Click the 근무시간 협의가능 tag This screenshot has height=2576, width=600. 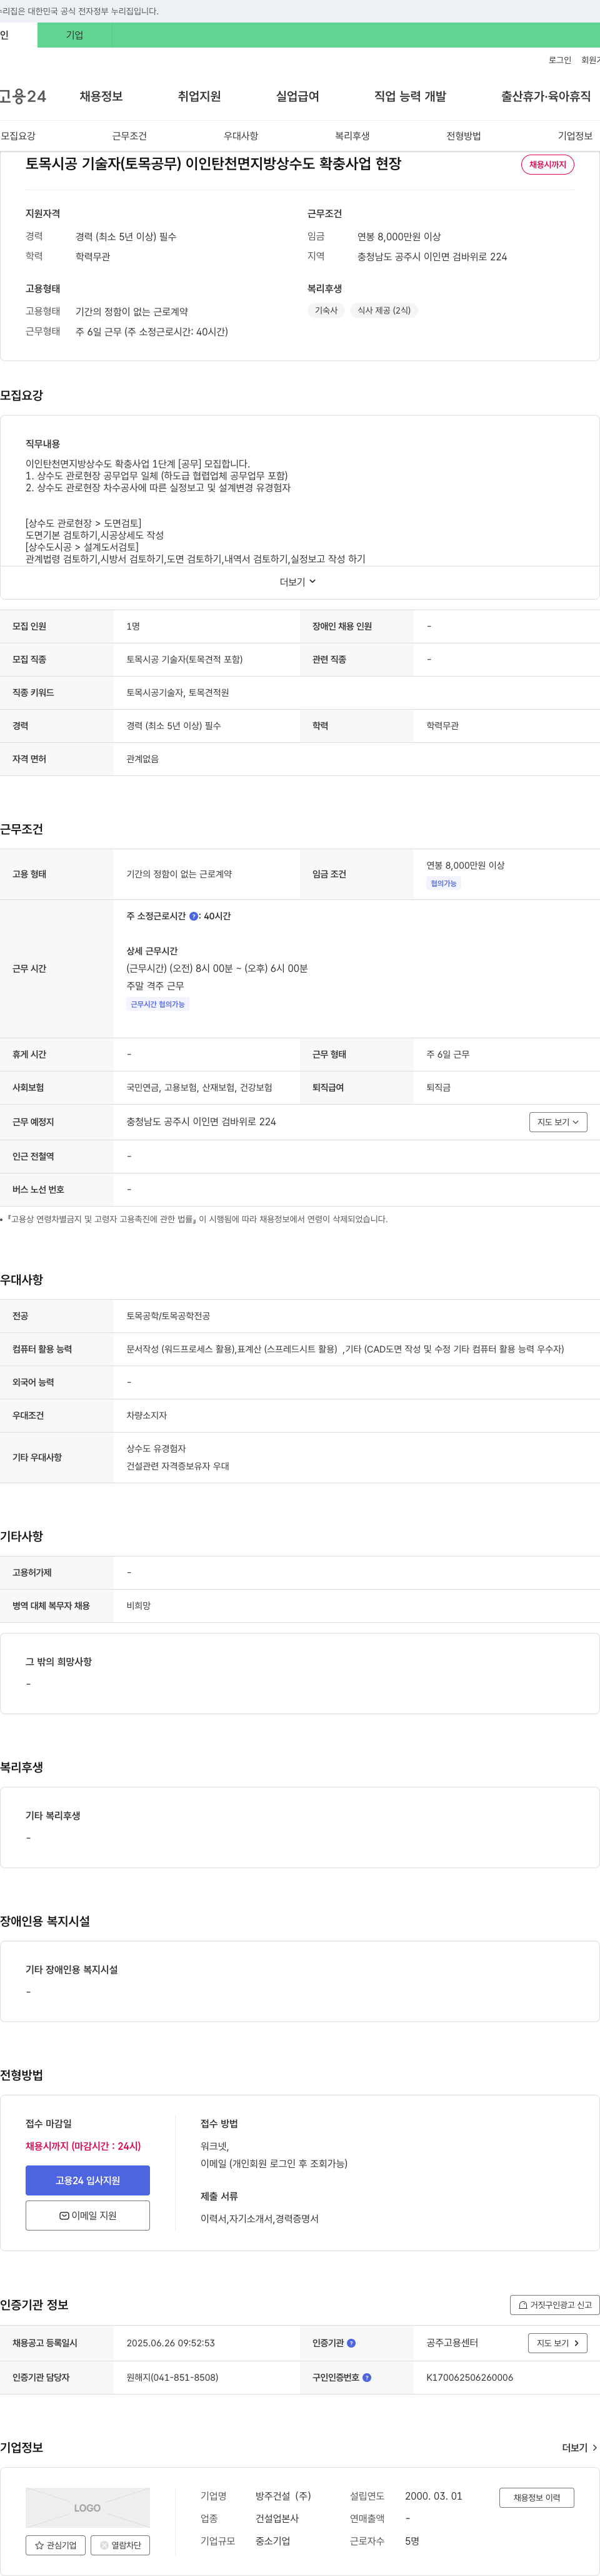coord(157,1004)
